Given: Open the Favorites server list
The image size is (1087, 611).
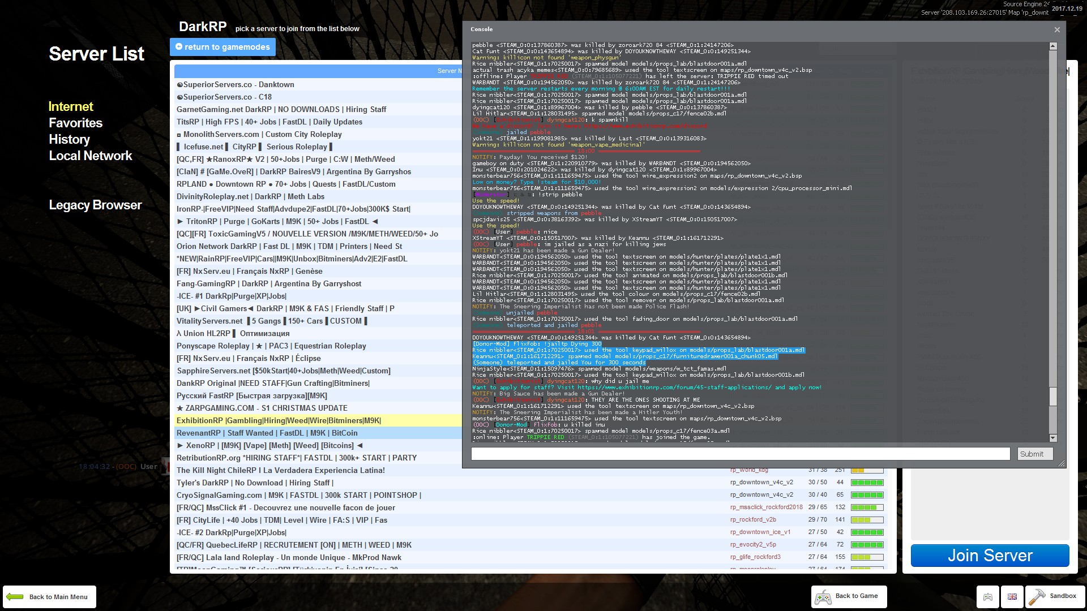Looking at the screenshot, I should [x=75, y=123].
